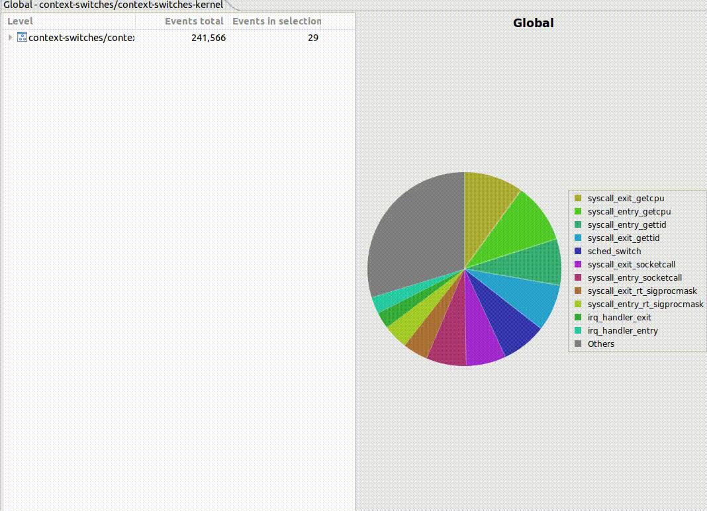Click the Global pie chart title
This screenshot has width=707, height=511.
click(x=533, y=23)
